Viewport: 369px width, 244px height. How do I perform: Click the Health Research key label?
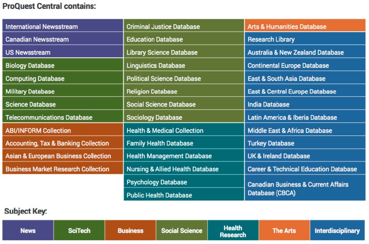[233, 231]
